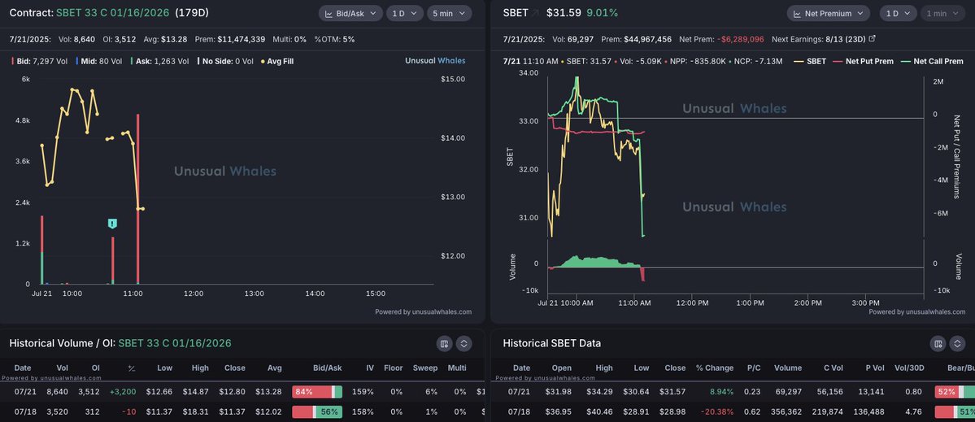
Task: Click the $31.59 SBET price
Action: (564, 12)
